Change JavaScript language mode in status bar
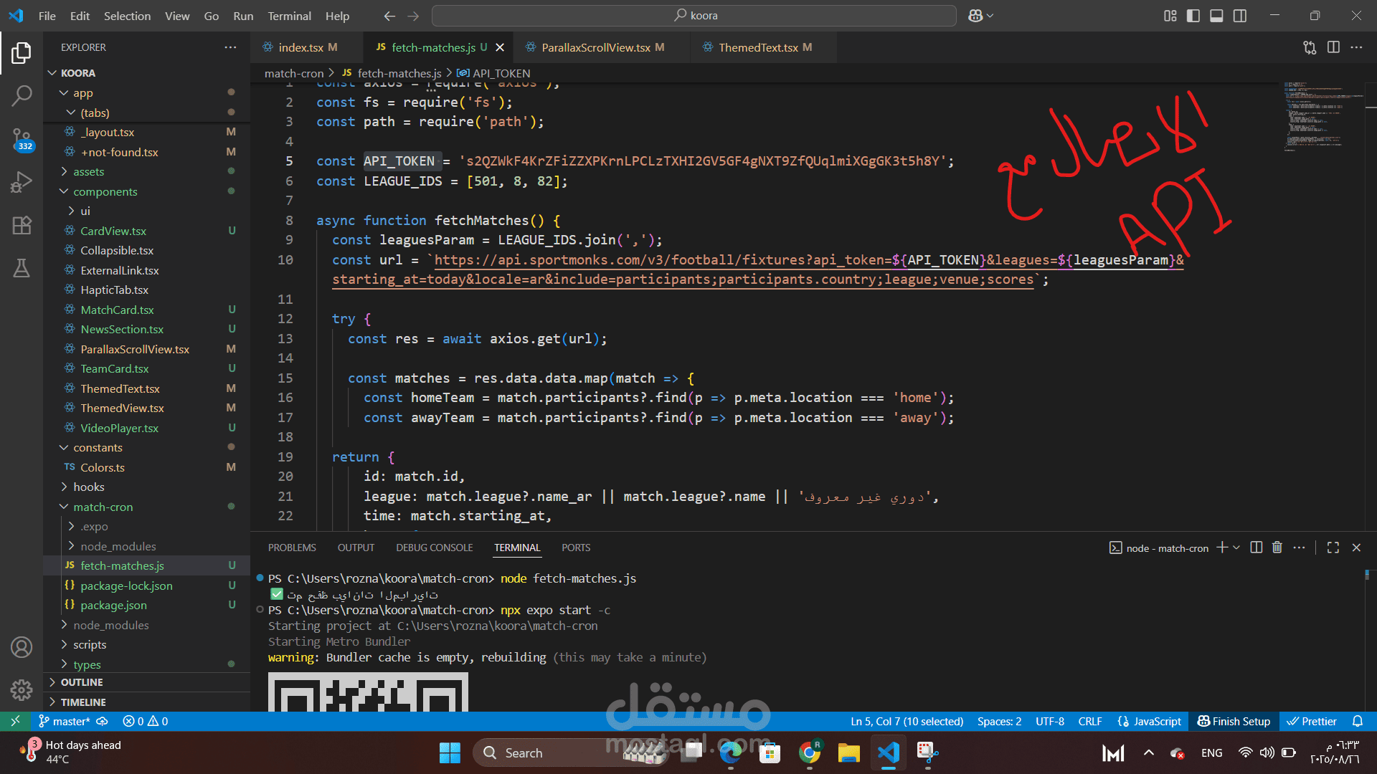 coord(1149,722)
